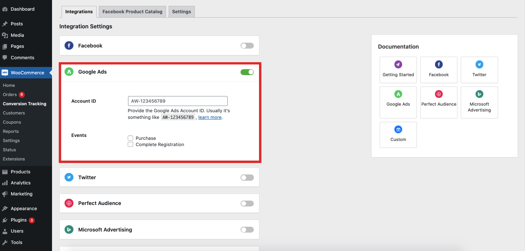Open Conversion Tracking in the sidebar
Image resolution: width=525 pixels, height=251 pixels.
(24, 103)
